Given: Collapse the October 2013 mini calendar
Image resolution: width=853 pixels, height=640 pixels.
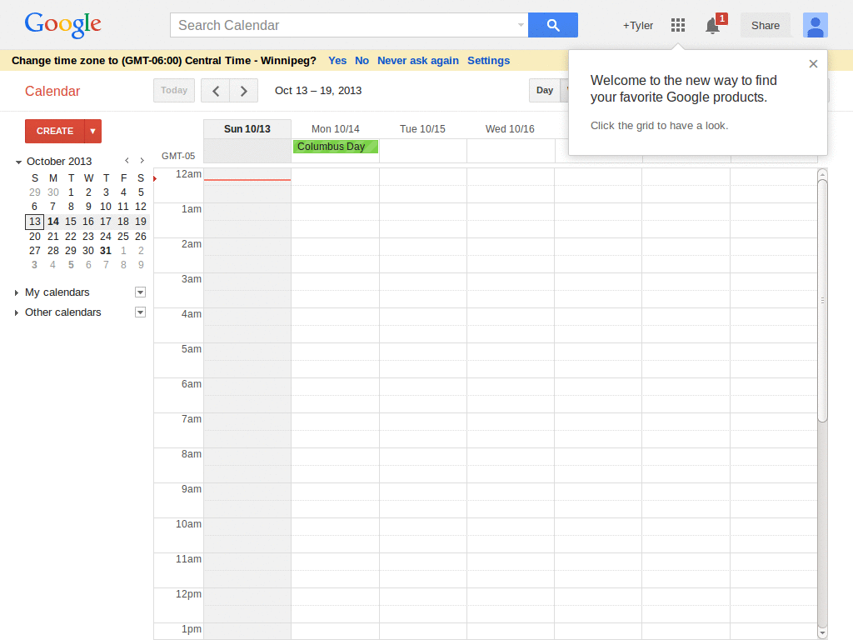Looking at the screenshot, I should [x=18, y=162].
